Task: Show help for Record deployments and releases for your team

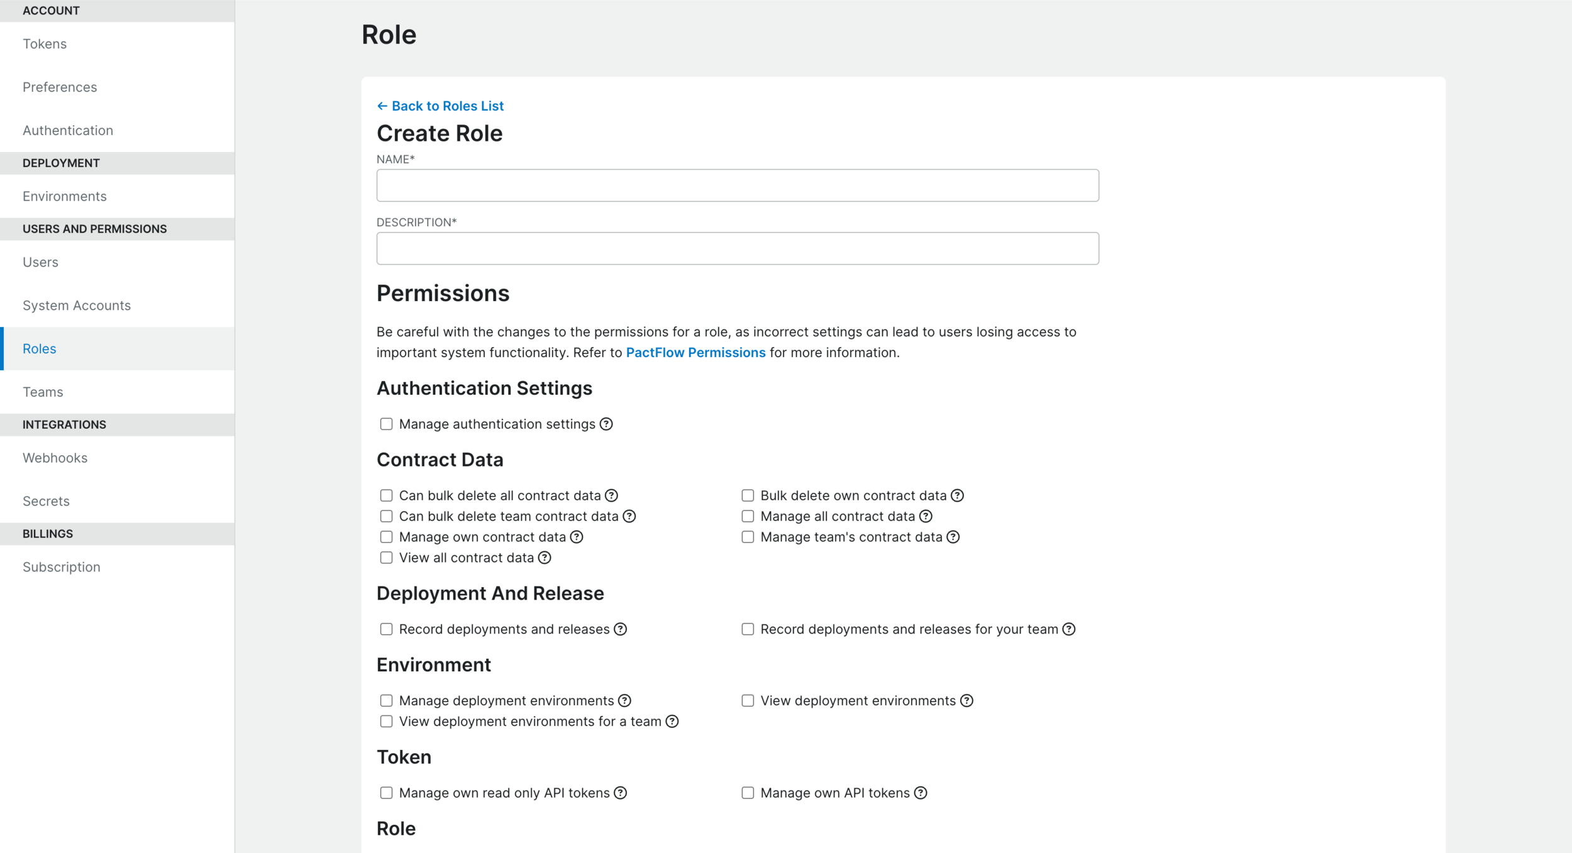Action: 1069,629
